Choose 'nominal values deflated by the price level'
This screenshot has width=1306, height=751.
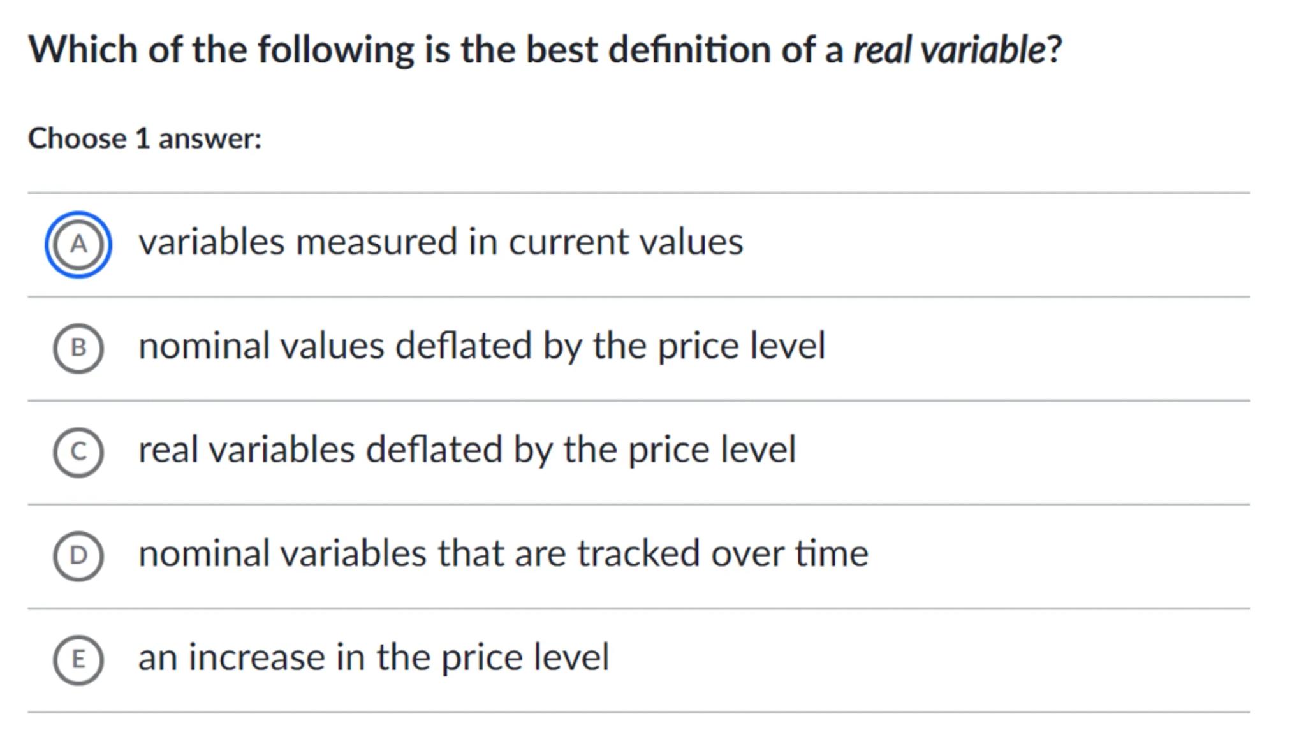click(x=481, y=346)
